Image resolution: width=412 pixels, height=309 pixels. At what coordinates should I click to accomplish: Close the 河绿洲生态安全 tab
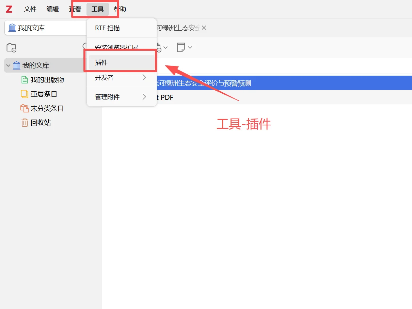[204, 28]
